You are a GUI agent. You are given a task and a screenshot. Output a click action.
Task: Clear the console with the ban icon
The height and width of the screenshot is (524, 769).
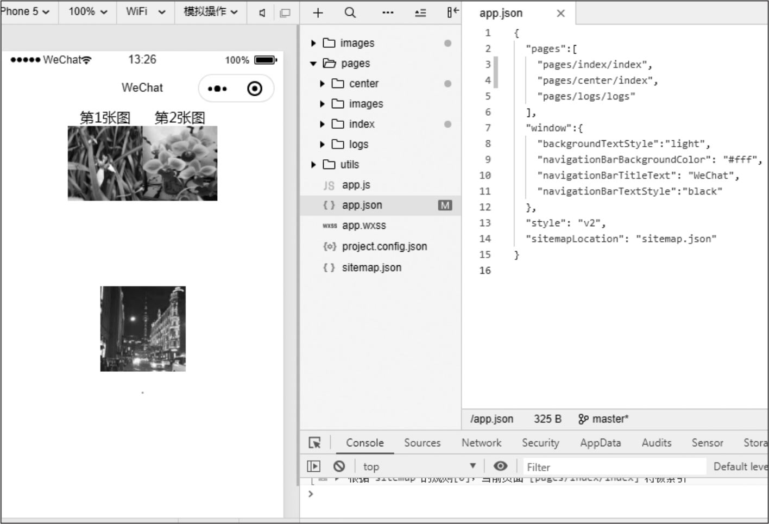coord(339,466)
